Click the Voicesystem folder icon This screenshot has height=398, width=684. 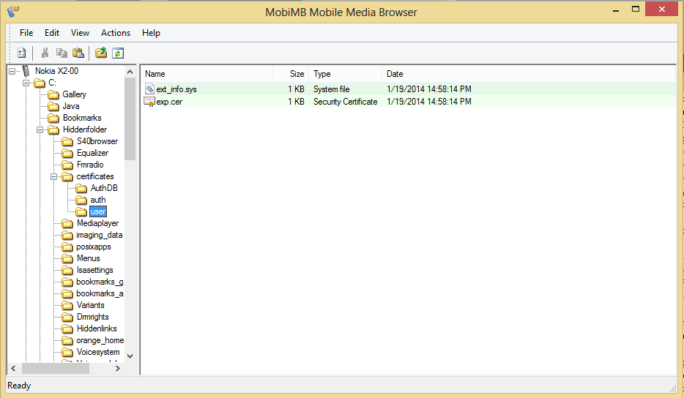[67, 352]
